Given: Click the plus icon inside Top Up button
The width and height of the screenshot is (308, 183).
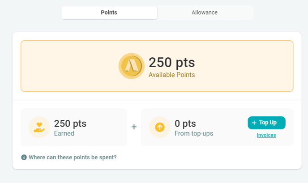Looking at the screenshot, I should (x=254, y=123).
